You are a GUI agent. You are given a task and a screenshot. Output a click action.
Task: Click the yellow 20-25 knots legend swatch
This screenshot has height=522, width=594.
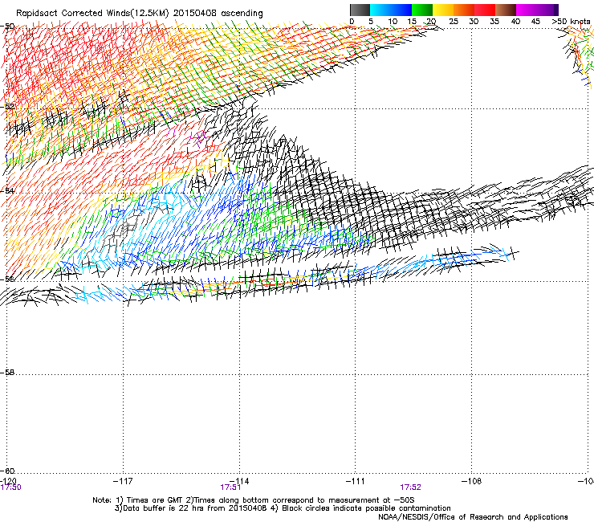click(x=443, y=10)
